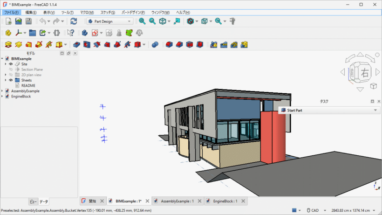The width and height of the screenshot is (382, 215).
Task: Click the Measure caliper icon
Action: click(232, 21)
